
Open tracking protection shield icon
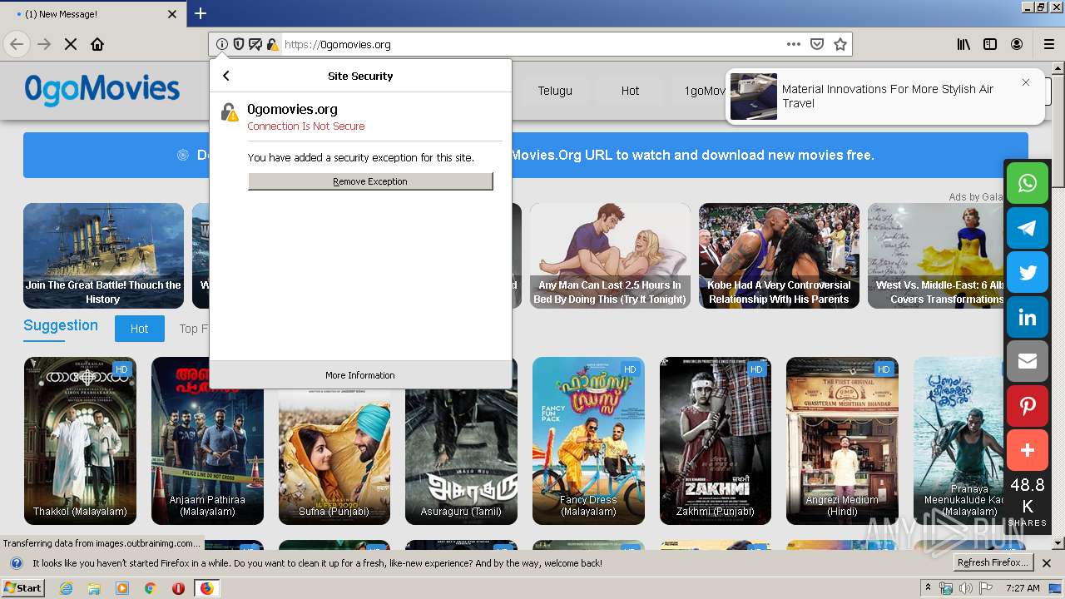tap(239, 44)
